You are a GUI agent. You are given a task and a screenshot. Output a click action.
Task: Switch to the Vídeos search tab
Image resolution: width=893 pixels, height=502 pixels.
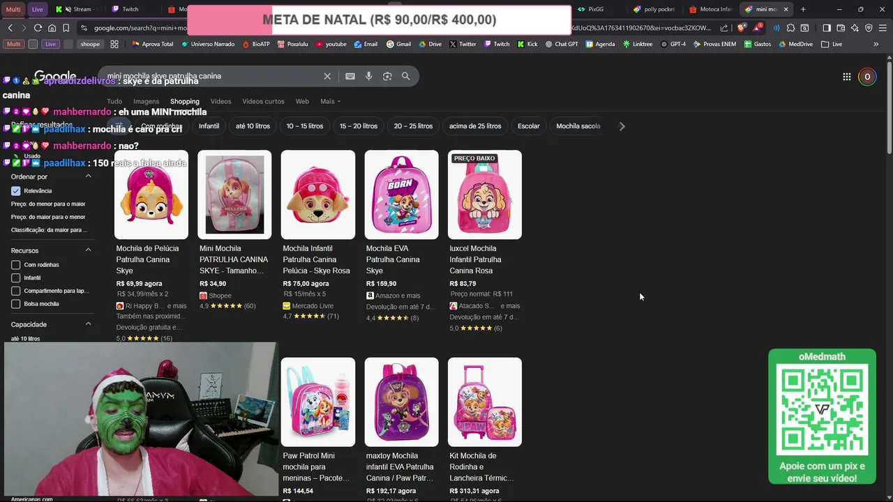pos(220,101)
